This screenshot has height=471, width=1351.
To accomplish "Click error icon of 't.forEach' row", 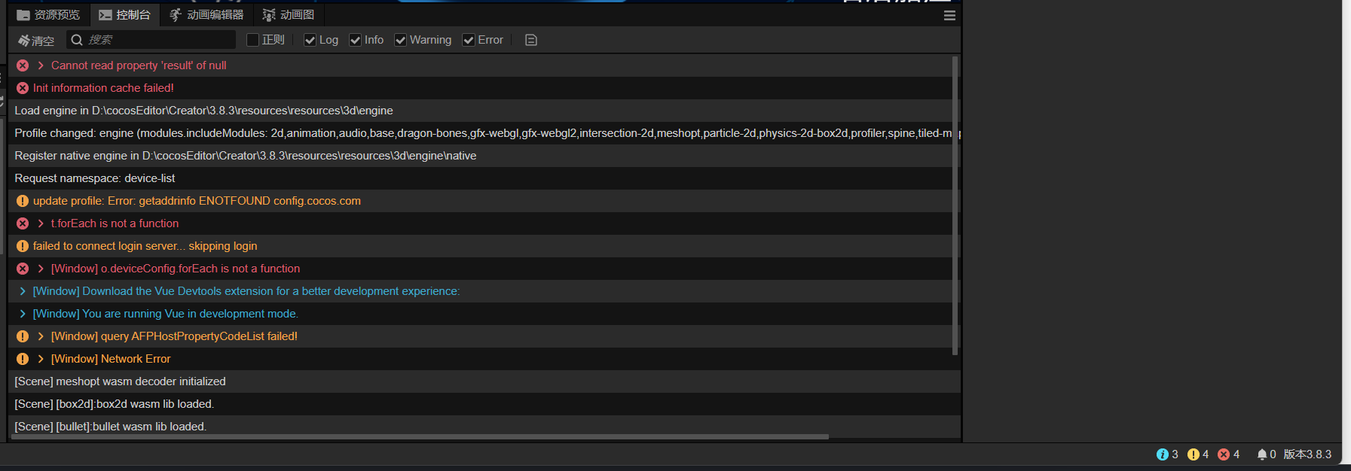I will coord(23,223).
